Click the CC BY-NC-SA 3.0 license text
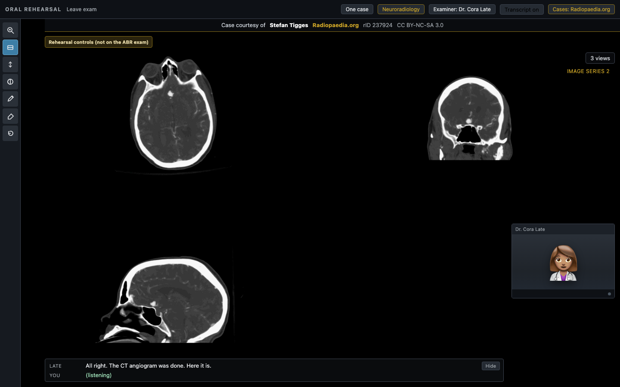620x387 pixels. [420, 25]
